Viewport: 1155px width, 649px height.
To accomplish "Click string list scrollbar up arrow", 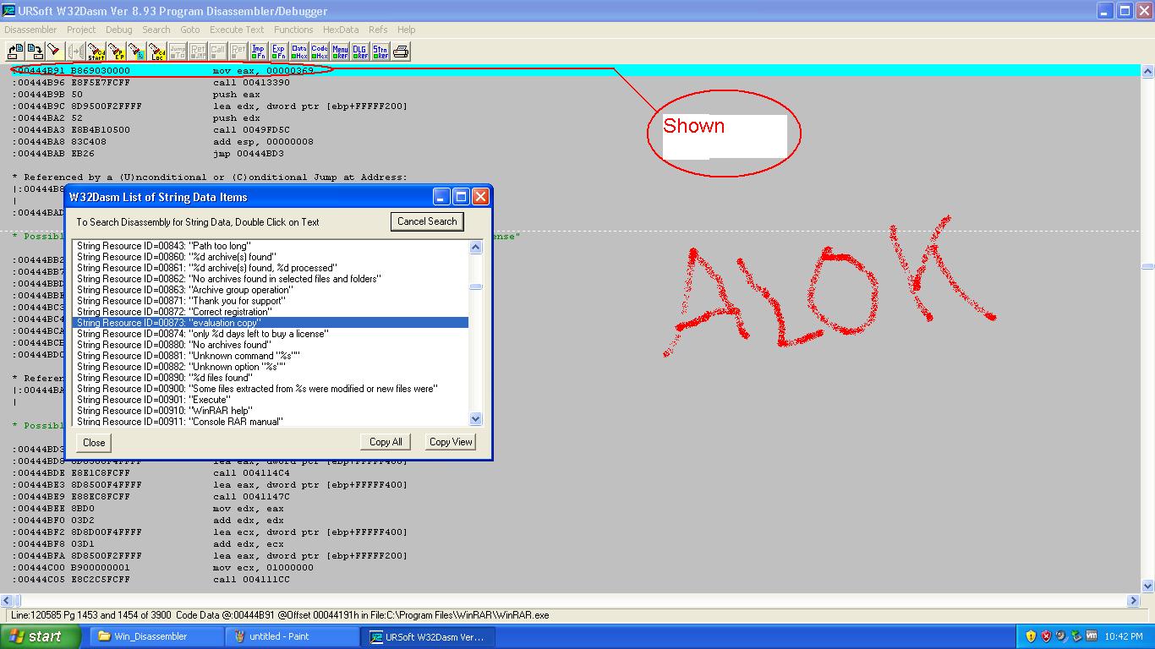I will click(x=475, y=248).
